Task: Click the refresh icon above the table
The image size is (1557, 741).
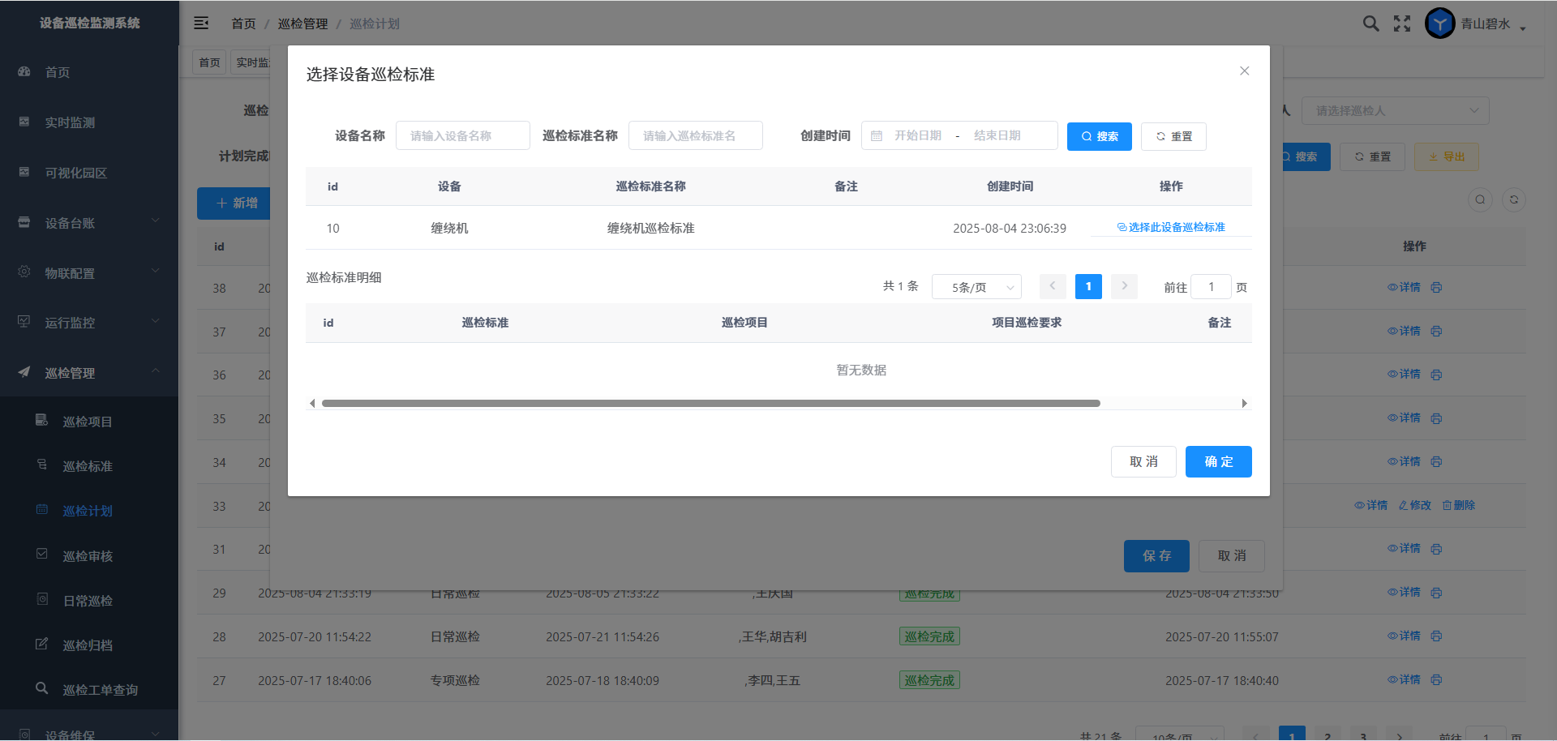Action: (x=1513, y=200)
